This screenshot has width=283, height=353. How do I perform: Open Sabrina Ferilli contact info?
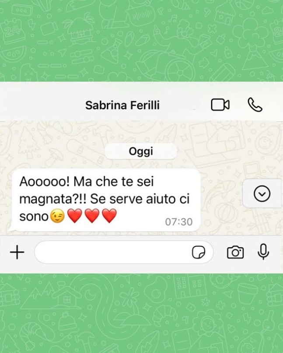click(x=122, y=105)
